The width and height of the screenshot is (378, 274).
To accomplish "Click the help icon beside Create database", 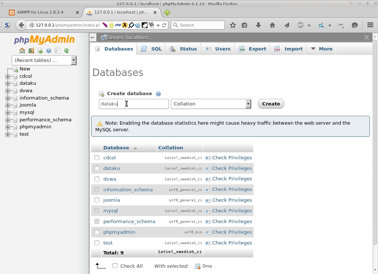I will (158, 94).
